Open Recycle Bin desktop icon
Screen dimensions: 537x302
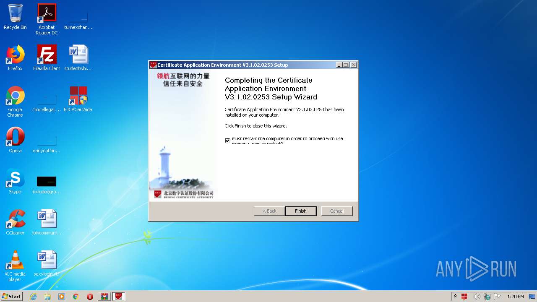[x=15, y=17]
